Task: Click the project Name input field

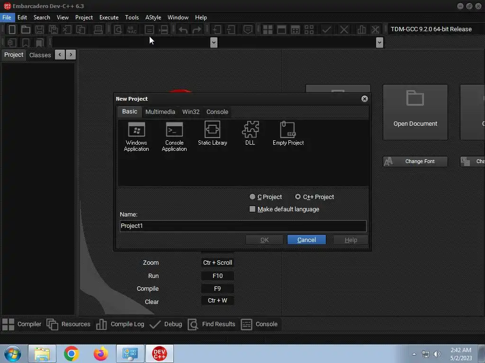Action: point(243,226)
